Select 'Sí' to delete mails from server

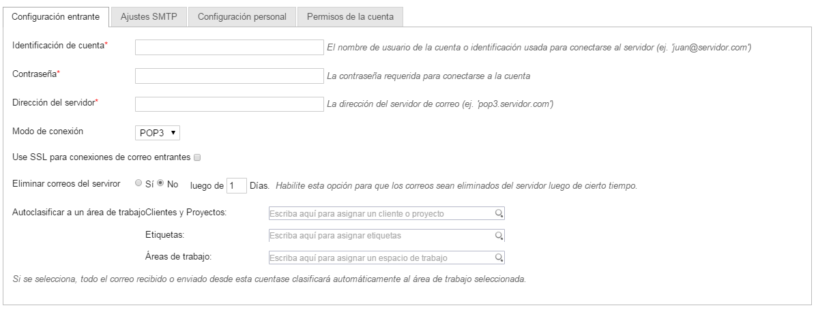coord(139,183)
